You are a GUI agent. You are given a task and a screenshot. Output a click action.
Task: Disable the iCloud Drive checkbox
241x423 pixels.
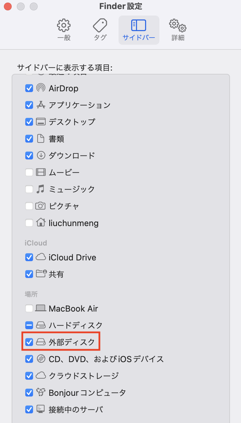pos(29,257)
